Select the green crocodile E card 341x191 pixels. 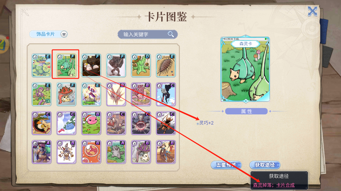pyautogui.click(x=41, y=66)
